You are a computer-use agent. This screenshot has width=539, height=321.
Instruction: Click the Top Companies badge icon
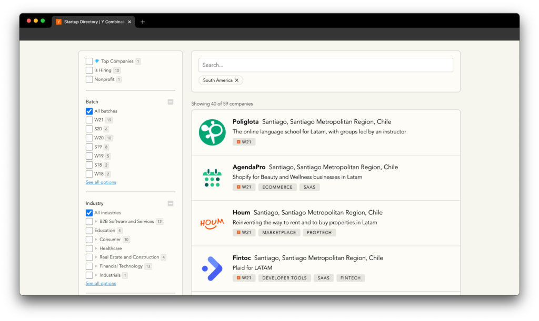(x=98, y=61)
